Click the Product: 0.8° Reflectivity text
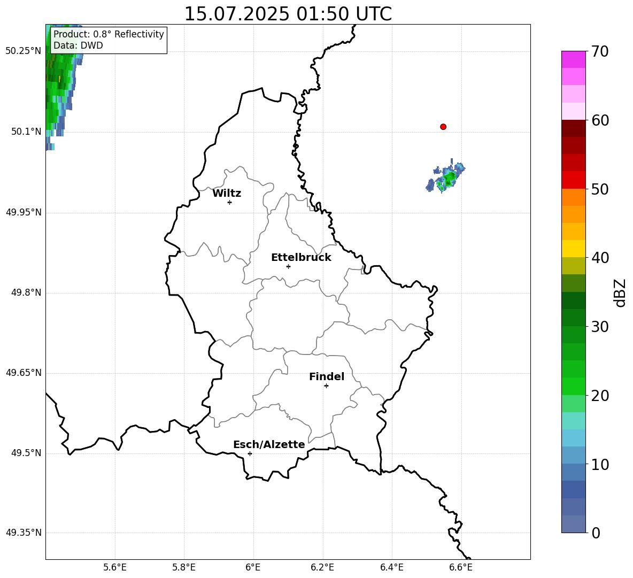 [x=109, y=34]
